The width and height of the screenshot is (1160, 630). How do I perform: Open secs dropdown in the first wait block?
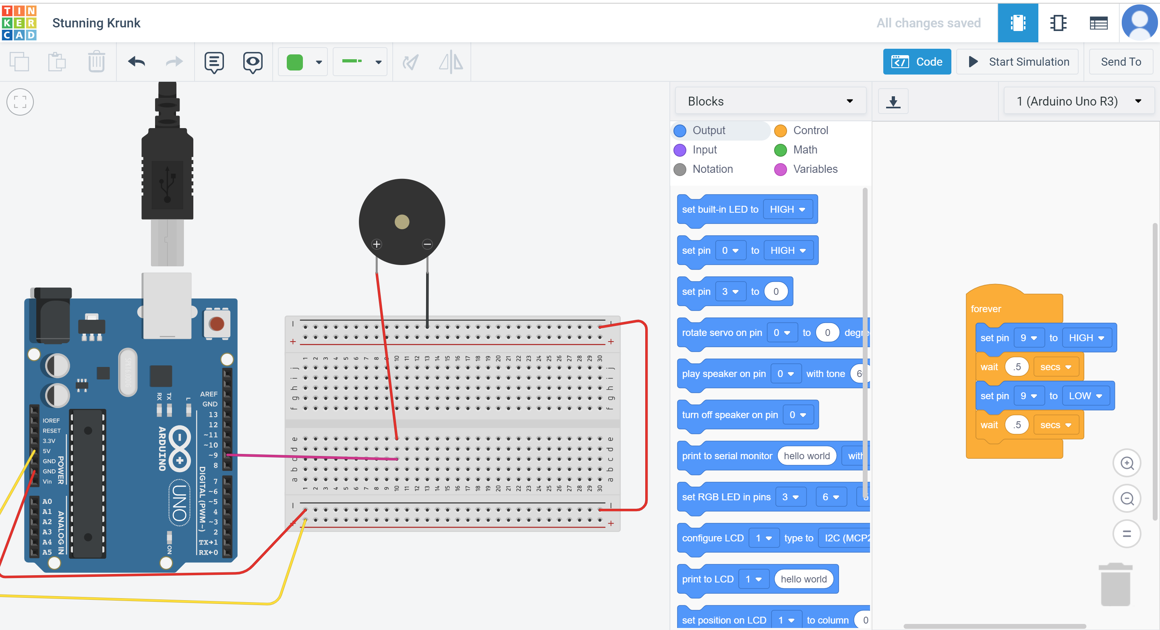[x=1056, y=367]
